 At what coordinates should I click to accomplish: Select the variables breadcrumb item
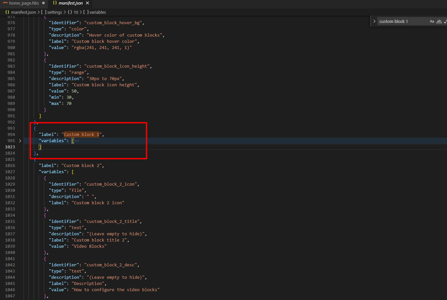98,12
